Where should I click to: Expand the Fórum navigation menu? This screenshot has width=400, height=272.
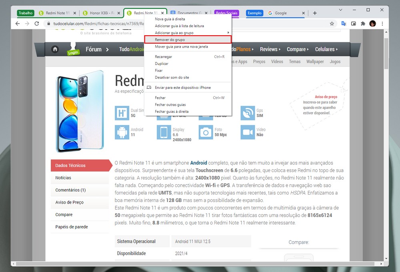97,49
